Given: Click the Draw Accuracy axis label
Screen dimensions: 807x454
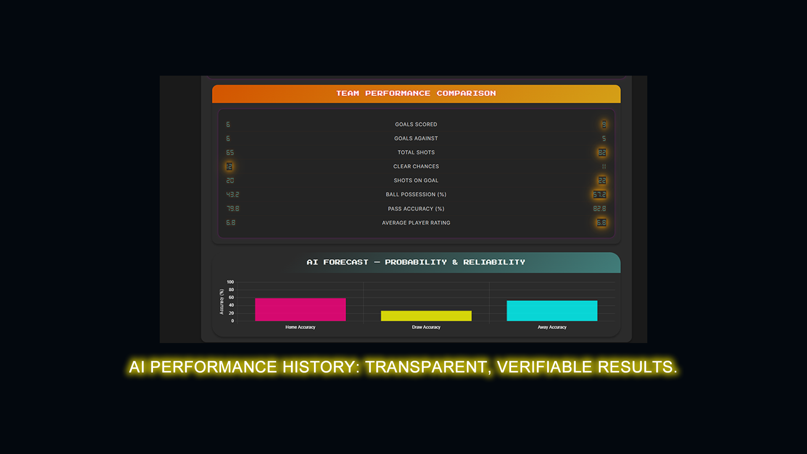Looking at the screenshot, I should [x=426, y=327].
